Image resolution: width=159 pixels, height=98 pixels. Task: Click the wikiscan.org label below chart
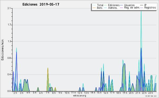79,96
